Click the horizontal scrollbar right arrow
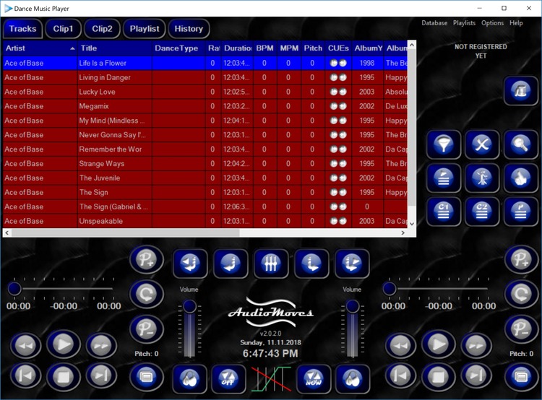Image resolution: width=542 pixels, height=400 pixels. [403, 232]
